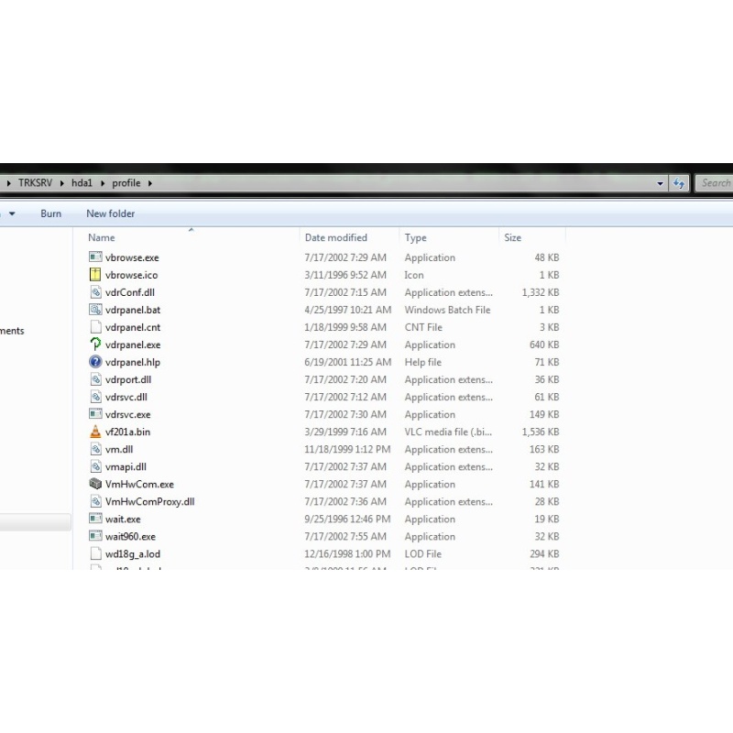Select the vdrpanel.hlp help file icon
Viewport: 733px width, 733px height.
[95, 362]
